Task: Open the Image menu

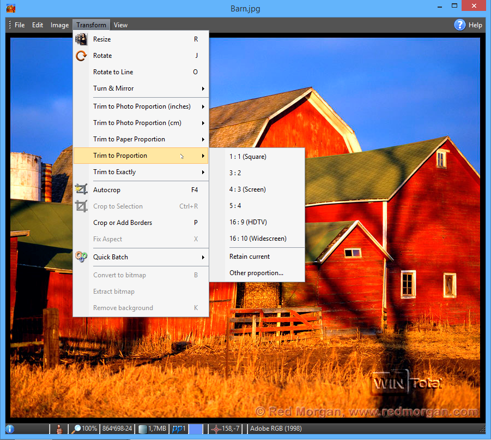Action: click(59, 25)
